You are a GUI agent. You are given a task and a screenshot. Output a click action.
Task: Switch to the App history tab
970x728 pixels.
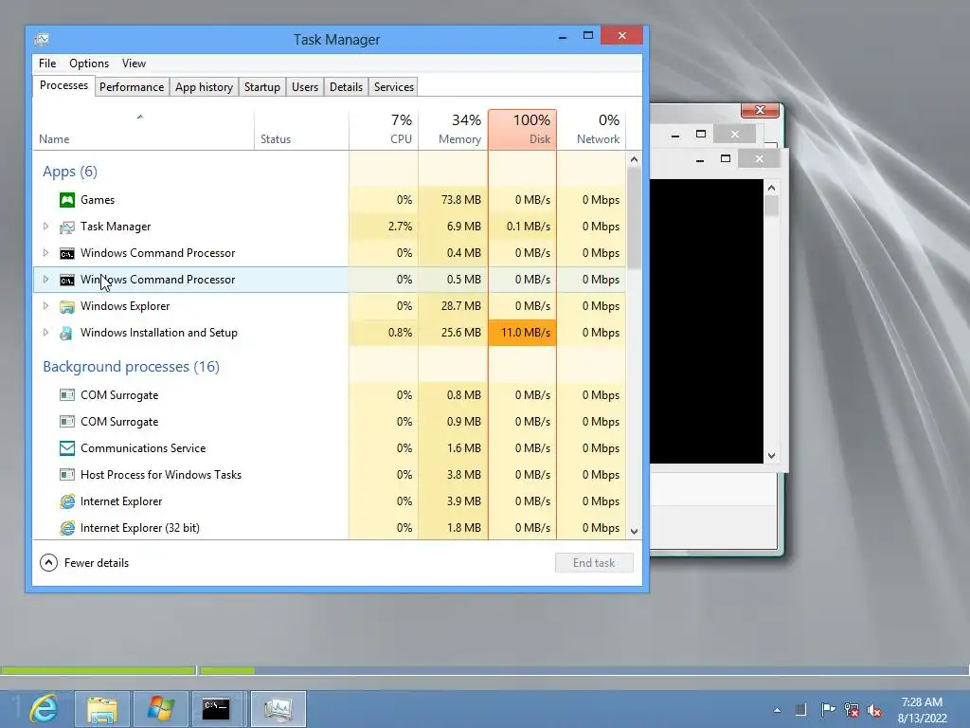coord(205,87)
